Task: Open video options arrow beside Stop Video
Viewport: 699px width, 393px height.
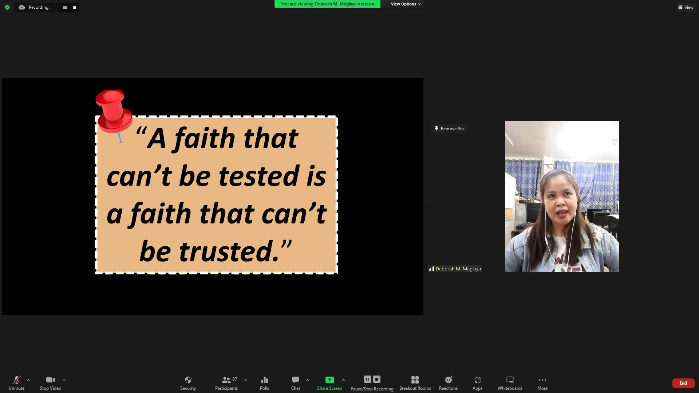Action: tap(64, 380)
